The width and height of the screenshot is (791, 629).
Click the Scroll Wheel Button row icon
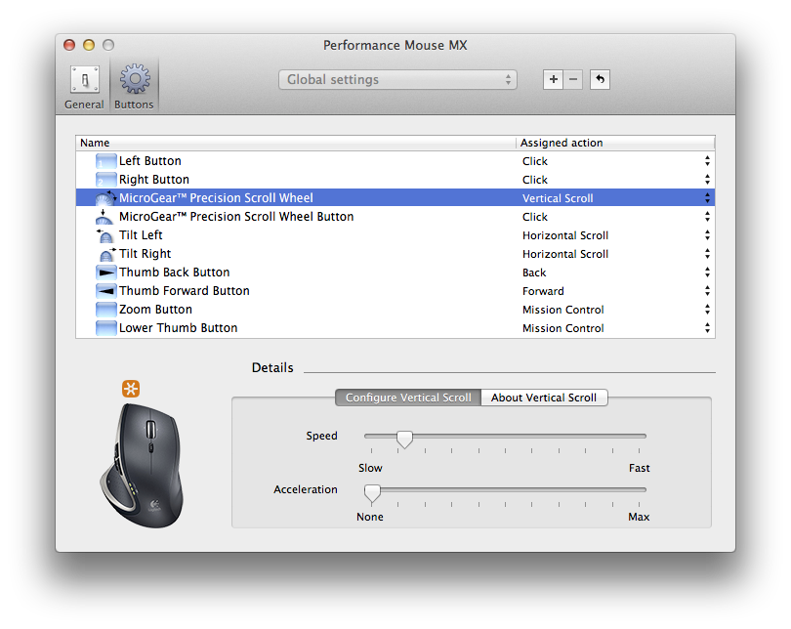coord(104,217)
